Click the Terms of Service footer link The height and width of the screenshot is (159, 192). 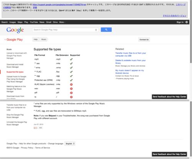[43, 148]
